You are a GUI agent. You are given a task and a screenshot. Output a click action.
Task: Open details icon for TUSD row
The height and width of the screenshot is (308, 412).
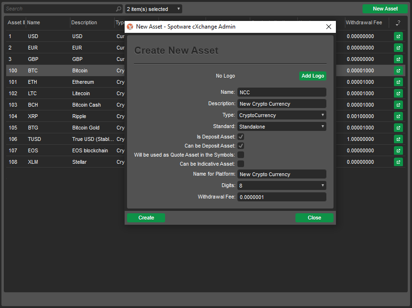(x=398, y=139)
